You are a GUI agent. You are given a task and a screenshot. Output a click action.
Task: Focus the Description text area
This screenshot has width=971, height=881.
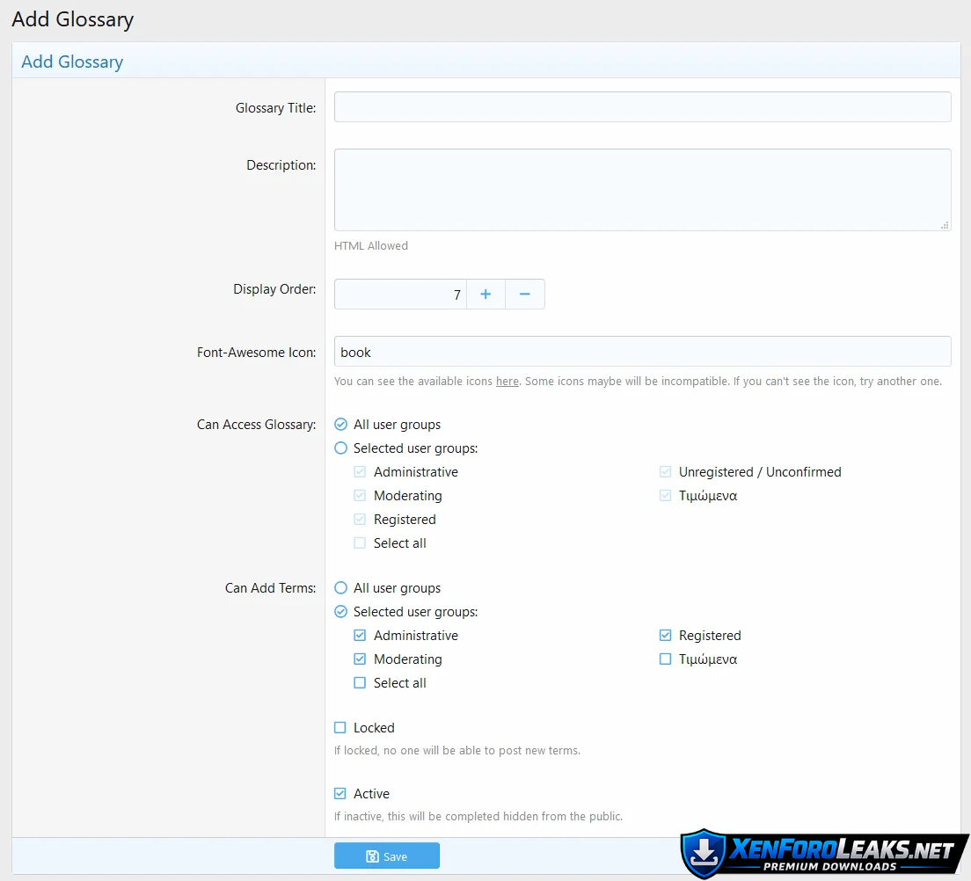(x=642, y=190)
